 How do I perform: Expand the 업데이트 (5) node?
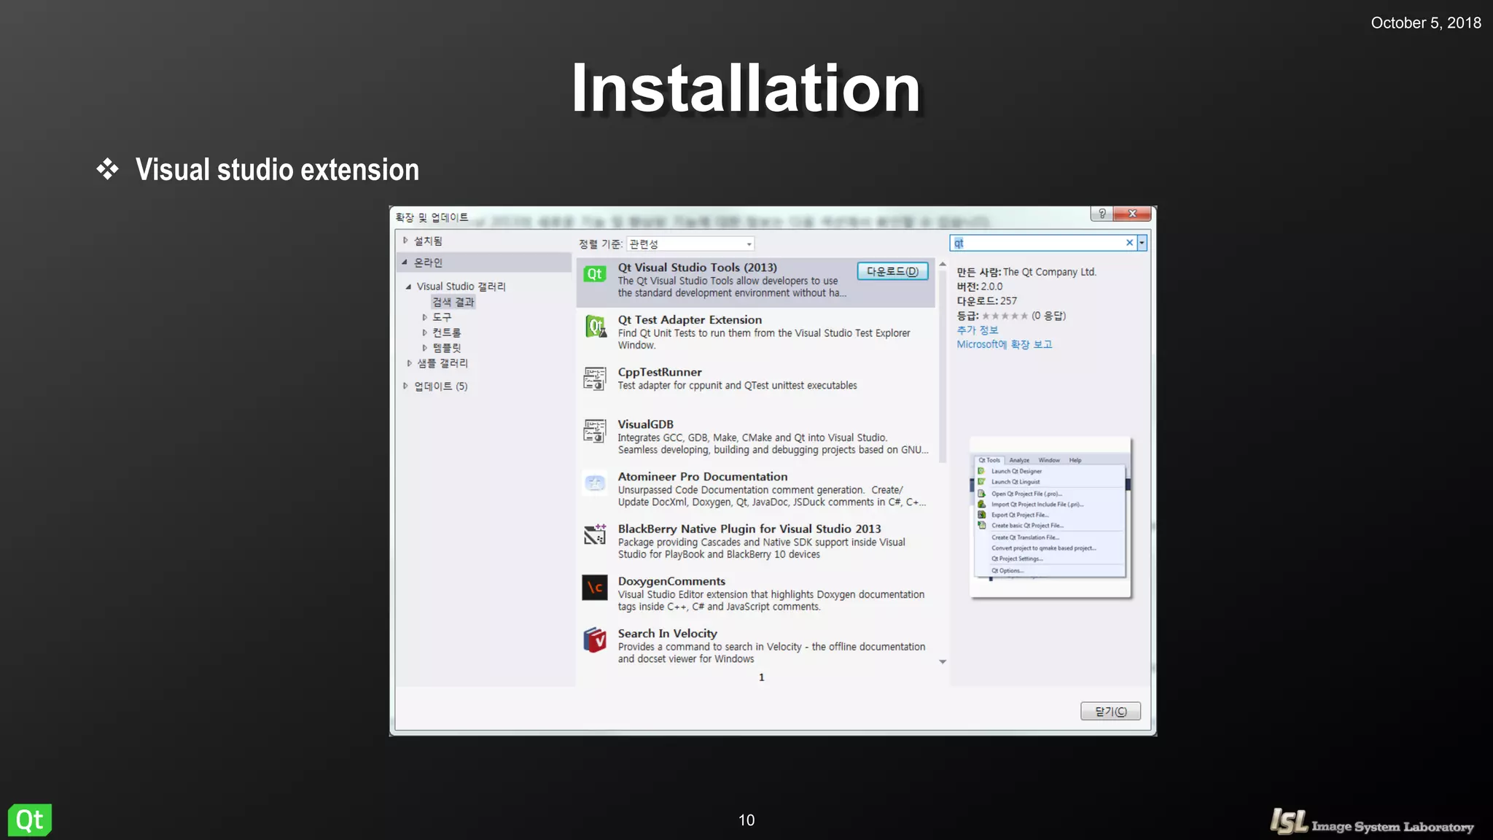tap(406, 386)
